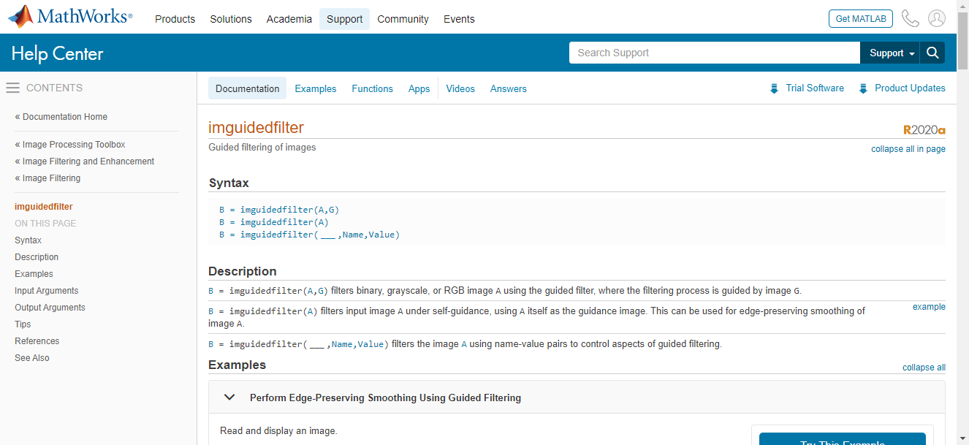This screenshot has height=445, width=969.
Task: Open the user account profile icon
Action: click(x=937, y=18)
